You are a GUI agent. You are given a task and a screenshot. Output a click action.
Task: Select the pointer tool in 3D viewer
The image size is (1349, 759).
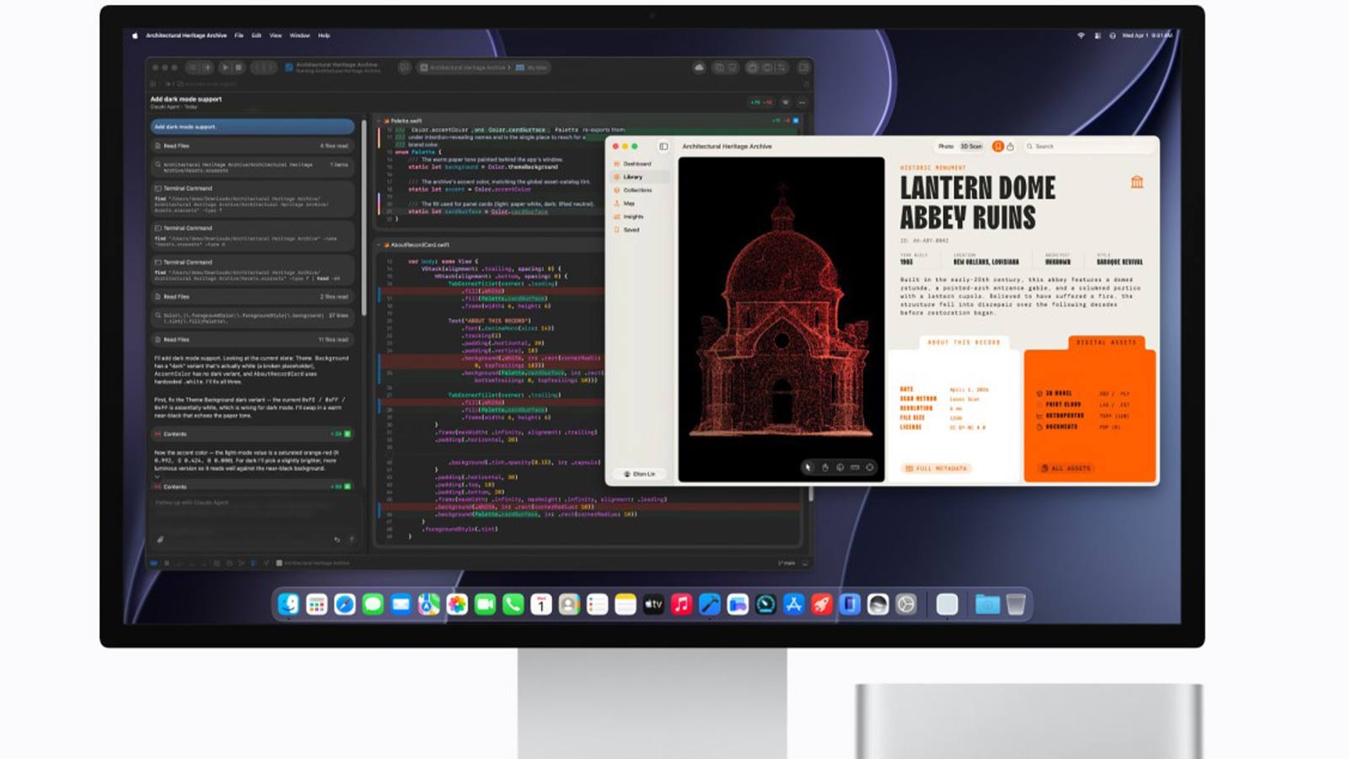[x=808, y=467]
